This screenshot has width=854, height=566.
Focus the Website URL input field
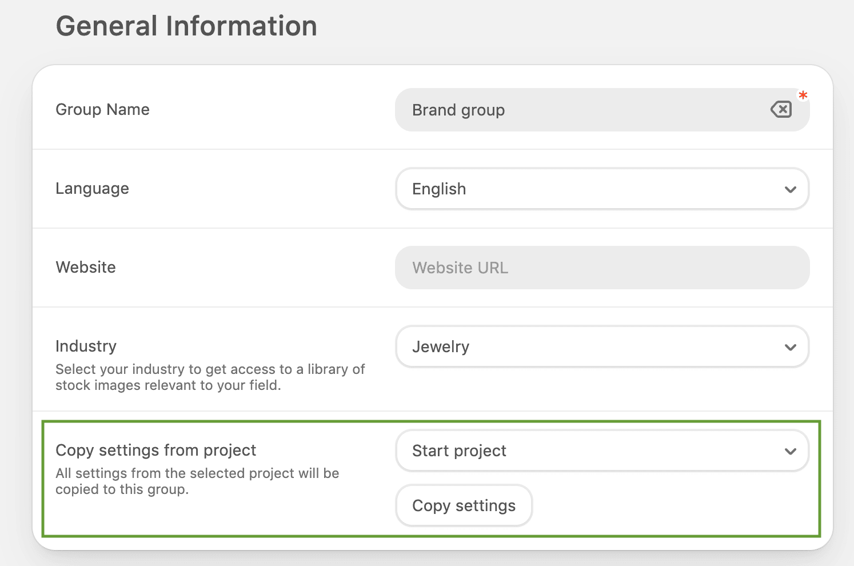602,268
